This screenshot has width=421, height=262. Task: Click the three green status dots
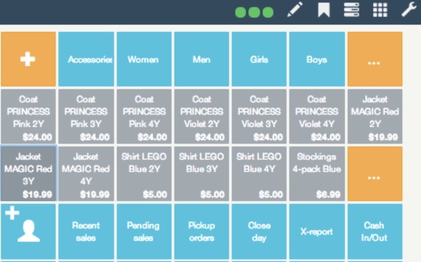point(254,12)
